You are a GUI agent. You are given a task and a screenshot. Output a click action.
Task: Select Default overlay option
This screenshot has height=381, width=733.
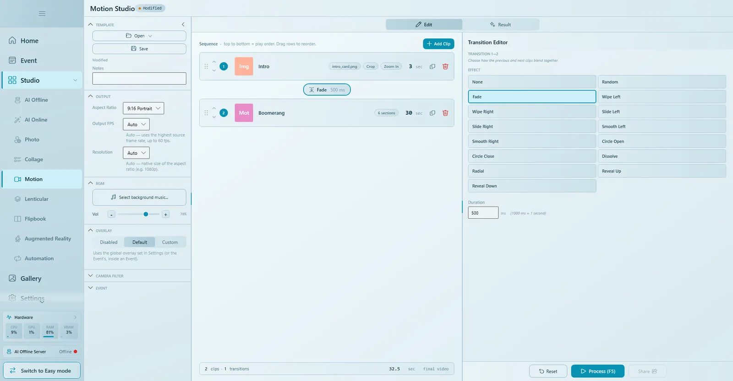click(140, 242)
